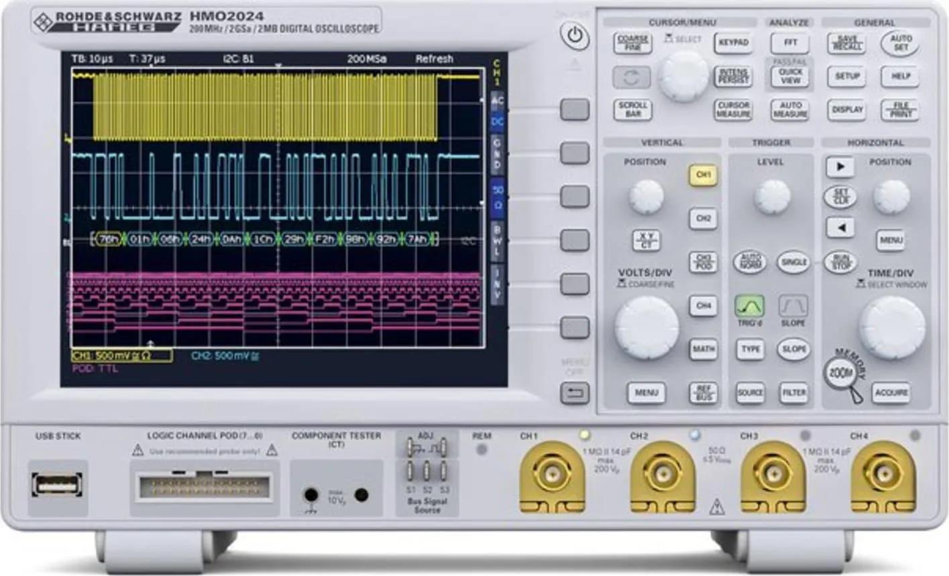This screenshot has height=576, width=949.
Task: Open the trigger FILTER selection
Action: point(793,393)
